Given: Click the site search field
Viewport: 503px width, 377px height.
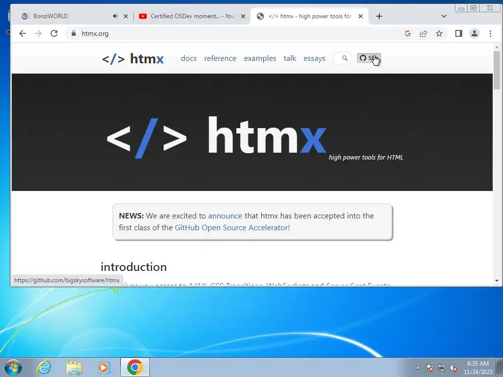Looking at the screenshot, I should pyautogui.click(x=342, y=58).
